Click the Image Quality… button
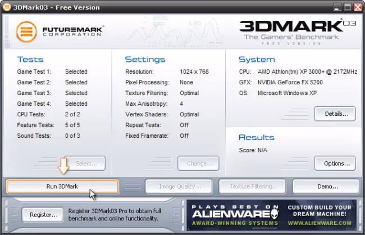 [x=179, y=187]
